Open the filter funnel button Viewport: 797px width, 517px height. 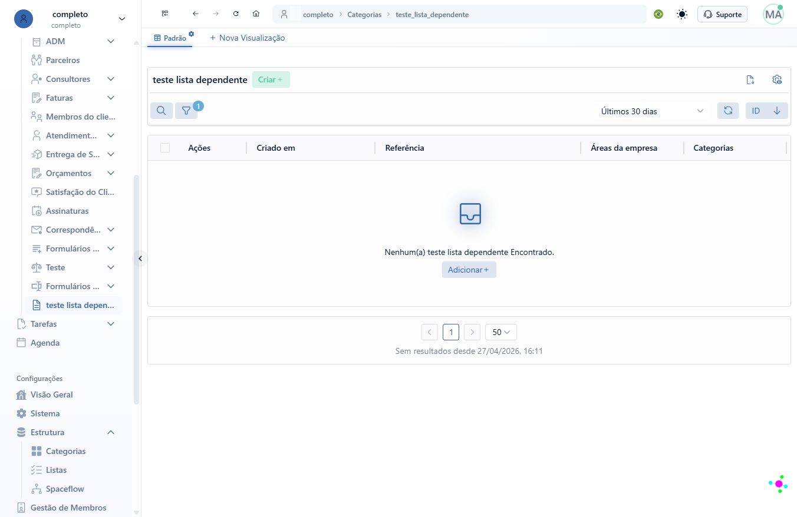point(186,111)
